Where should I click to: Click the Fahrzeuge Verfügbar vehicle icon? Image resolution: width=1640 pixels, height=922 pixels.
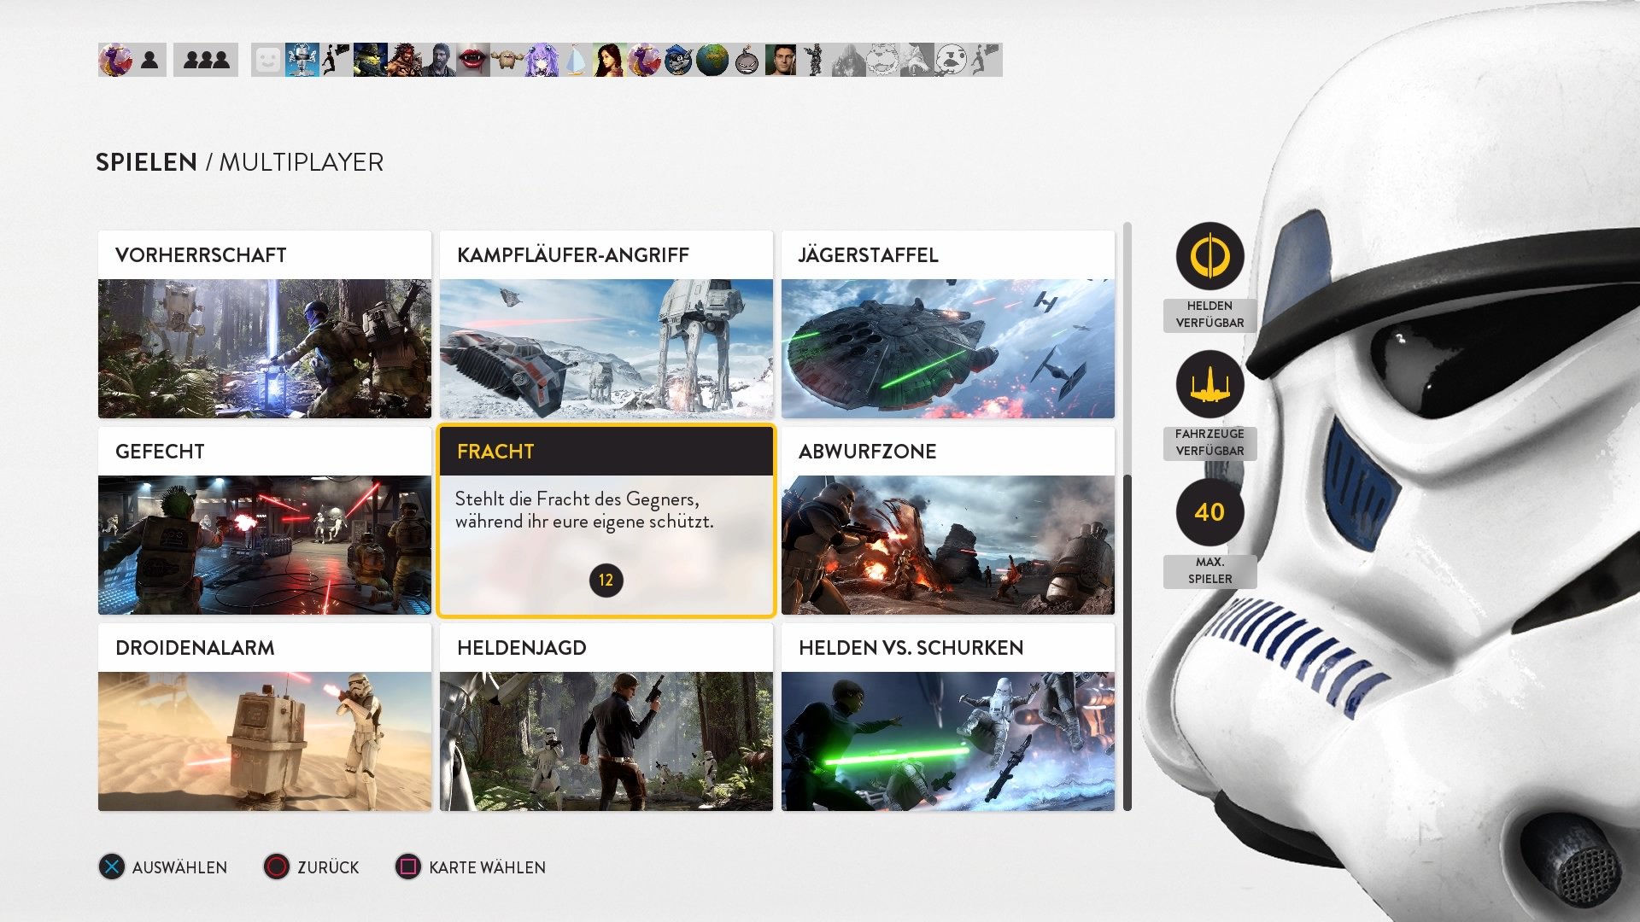[x=1209, y=385]
